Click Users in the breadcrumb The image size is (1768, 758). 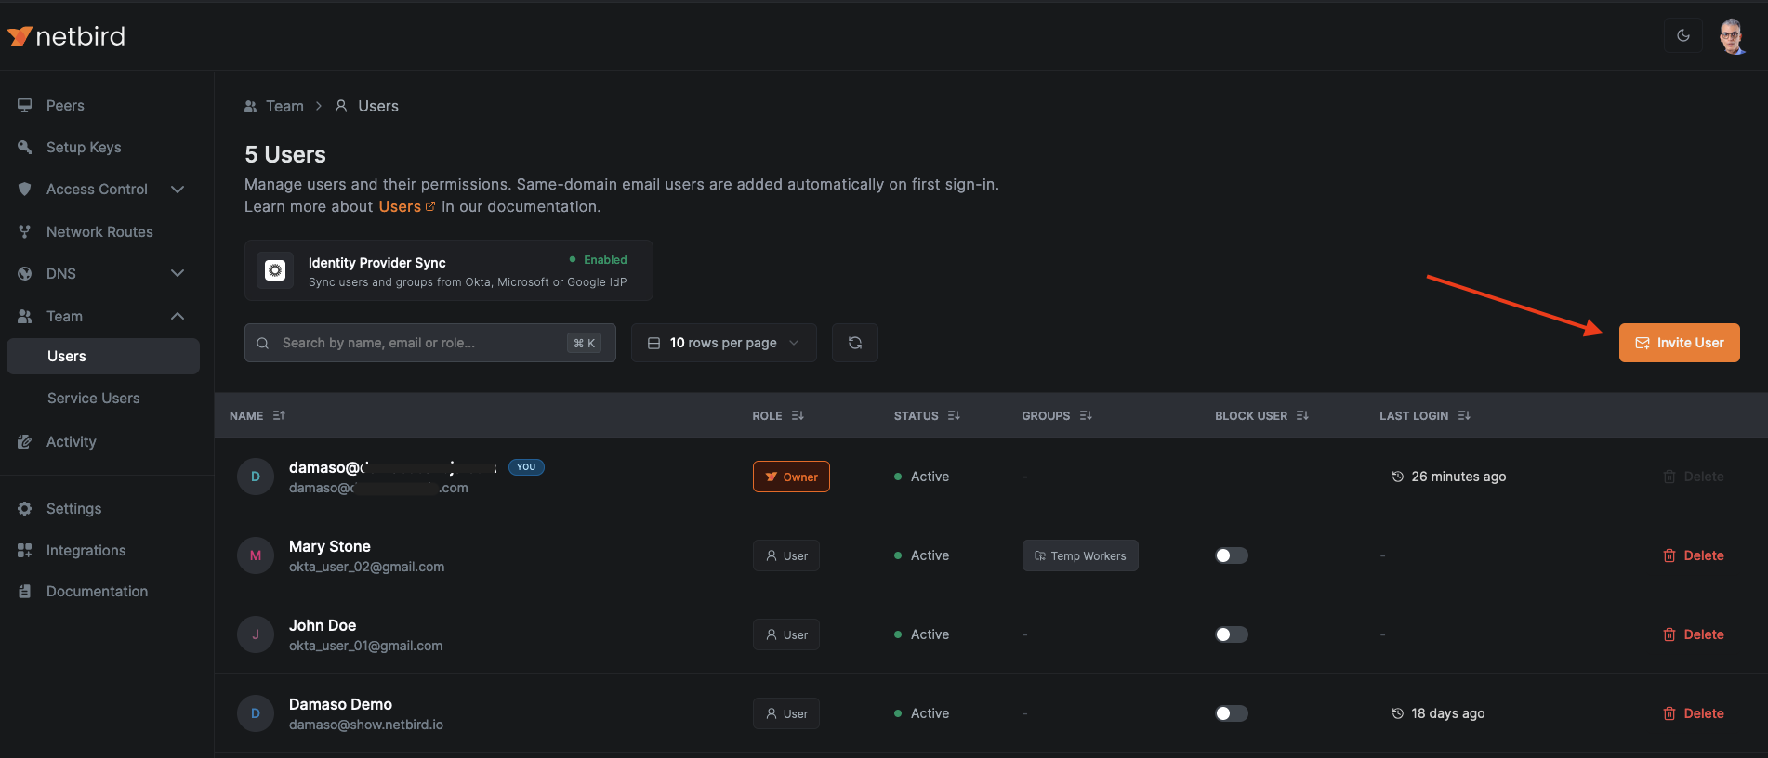point(378,107)
